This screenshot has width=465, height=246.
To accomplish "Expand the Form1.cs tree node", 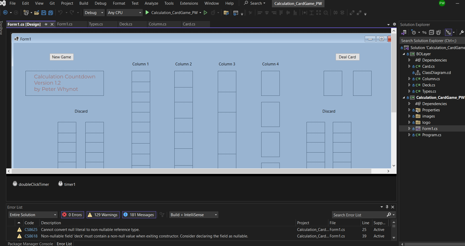I will pos(409,129).
